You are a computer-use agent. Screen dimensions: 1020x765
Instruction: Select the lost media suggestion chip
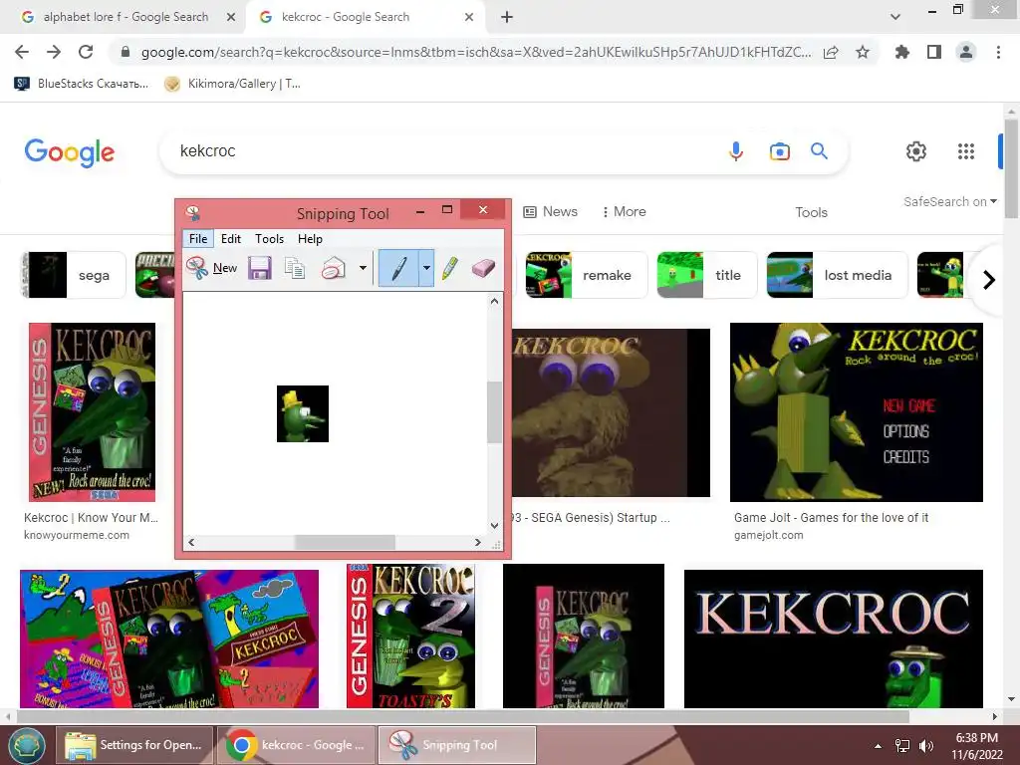[x=837, y=275]
